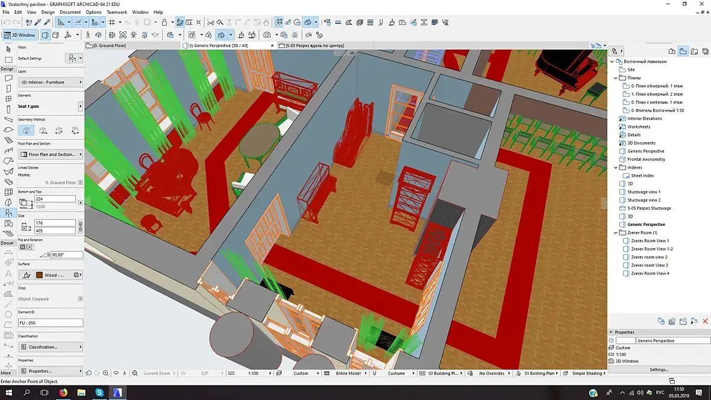Image resolution: width=711 pixels, height=400 pixels.
Task: Click the Wood surface color swatch
Action: [x=39, y=275]
